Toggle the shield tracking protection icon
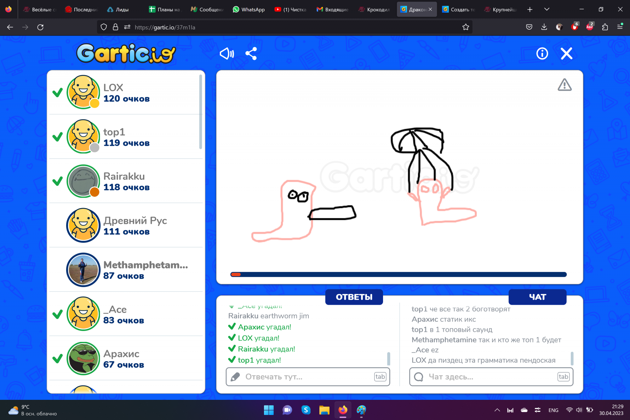 tap(104, 27)
